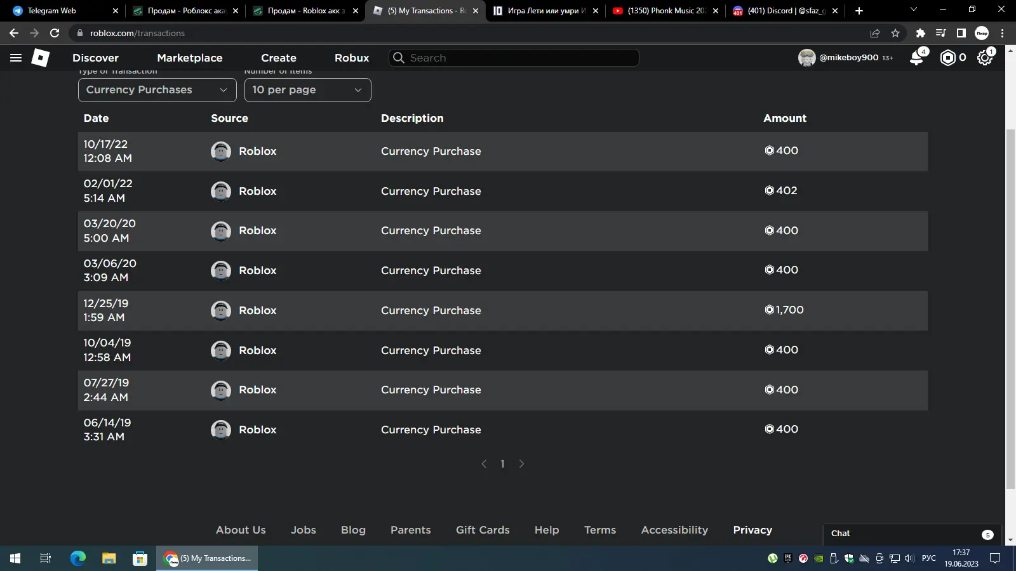Screen dimensions: 1016x571
Task: Click Roblox avatar in 12/25/19 row
Action: tap(221, 310)
